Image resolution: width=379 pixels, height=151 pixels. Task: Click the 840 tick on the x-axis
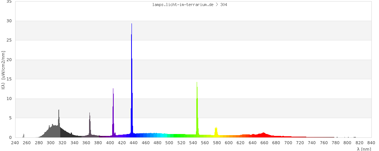pyautogui.click(x=371, y=143)
